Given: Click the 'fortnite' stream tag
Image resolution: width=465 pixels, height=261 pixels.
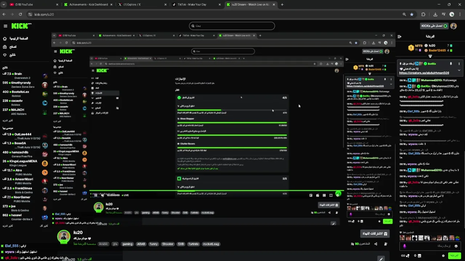Looking at the screenshot, I should [x=194, y=244].
